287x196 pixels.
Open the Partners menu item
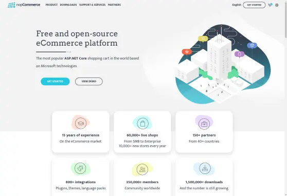[114, 5]
